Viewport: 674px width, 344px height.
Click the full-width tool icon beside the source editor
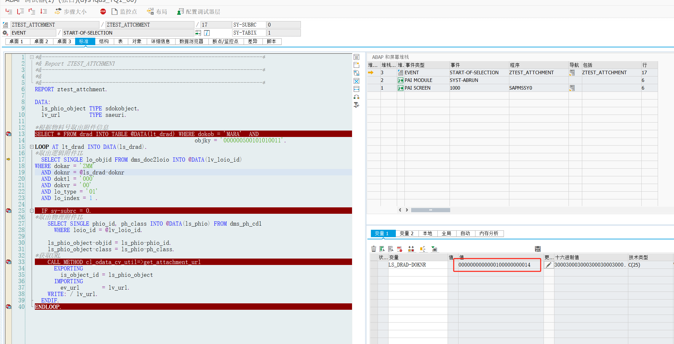click(x=357, y=89)
